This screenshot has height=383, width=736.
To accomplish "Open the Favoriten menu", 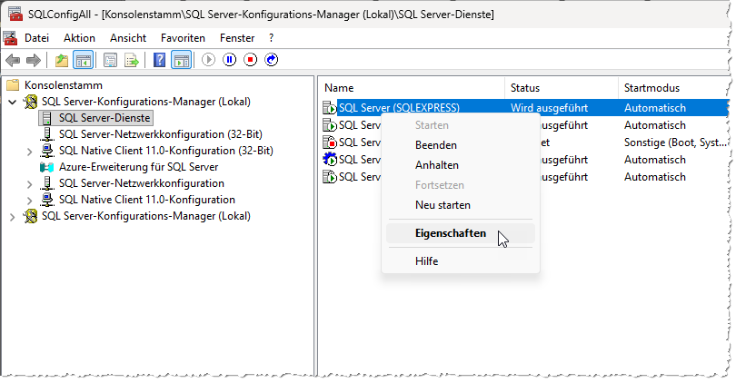I will point(183,38).
